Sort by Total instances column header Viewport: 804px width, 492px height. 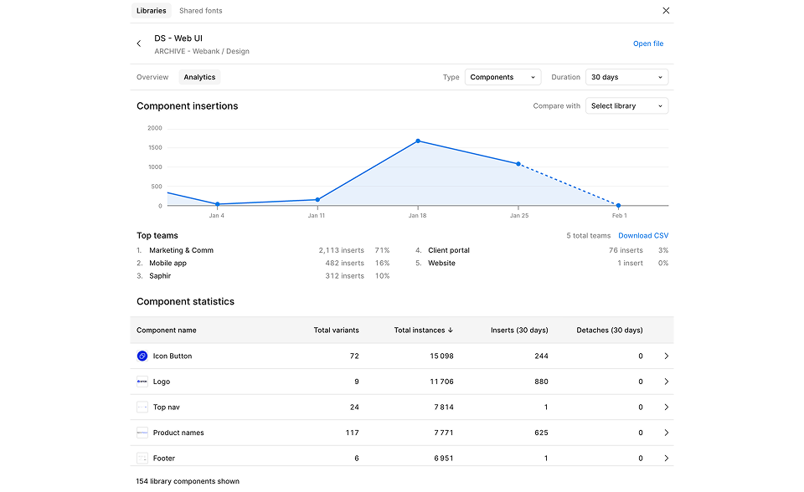coord(423,331)
